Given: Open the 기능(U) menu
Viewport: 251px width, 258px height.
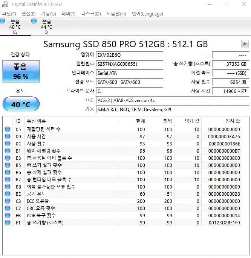Looking at the screenshot, I should 49,14.
